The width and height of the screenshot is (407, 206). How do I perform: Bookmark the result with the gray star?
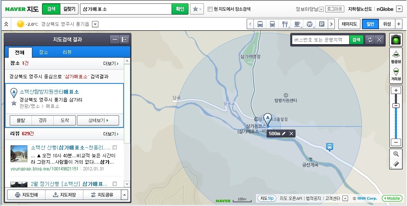pyautogui.click(x=14, y=103)
